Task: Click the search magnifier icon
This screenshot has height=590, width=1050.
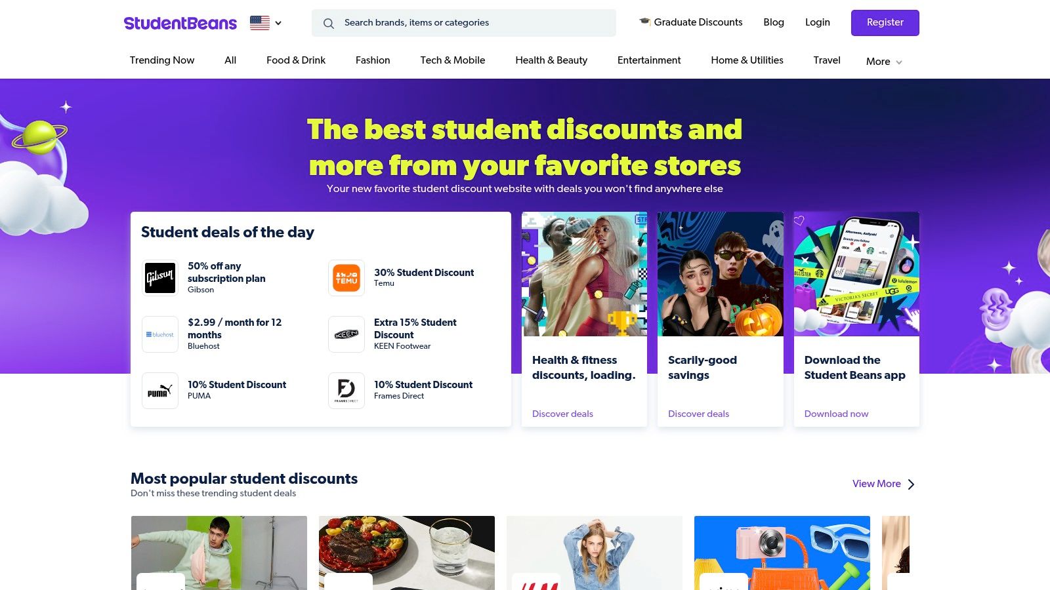Action: [x=329, y=23]
